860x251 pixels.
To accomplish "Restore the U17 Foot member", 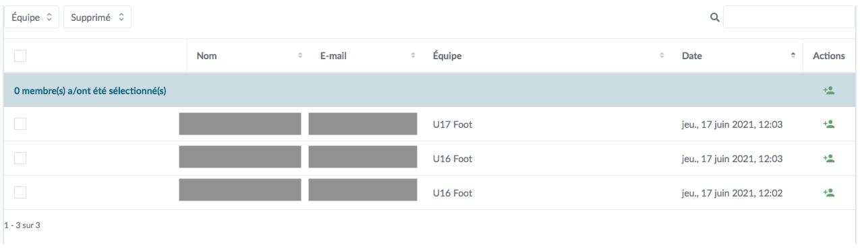I will coord(829,124).
